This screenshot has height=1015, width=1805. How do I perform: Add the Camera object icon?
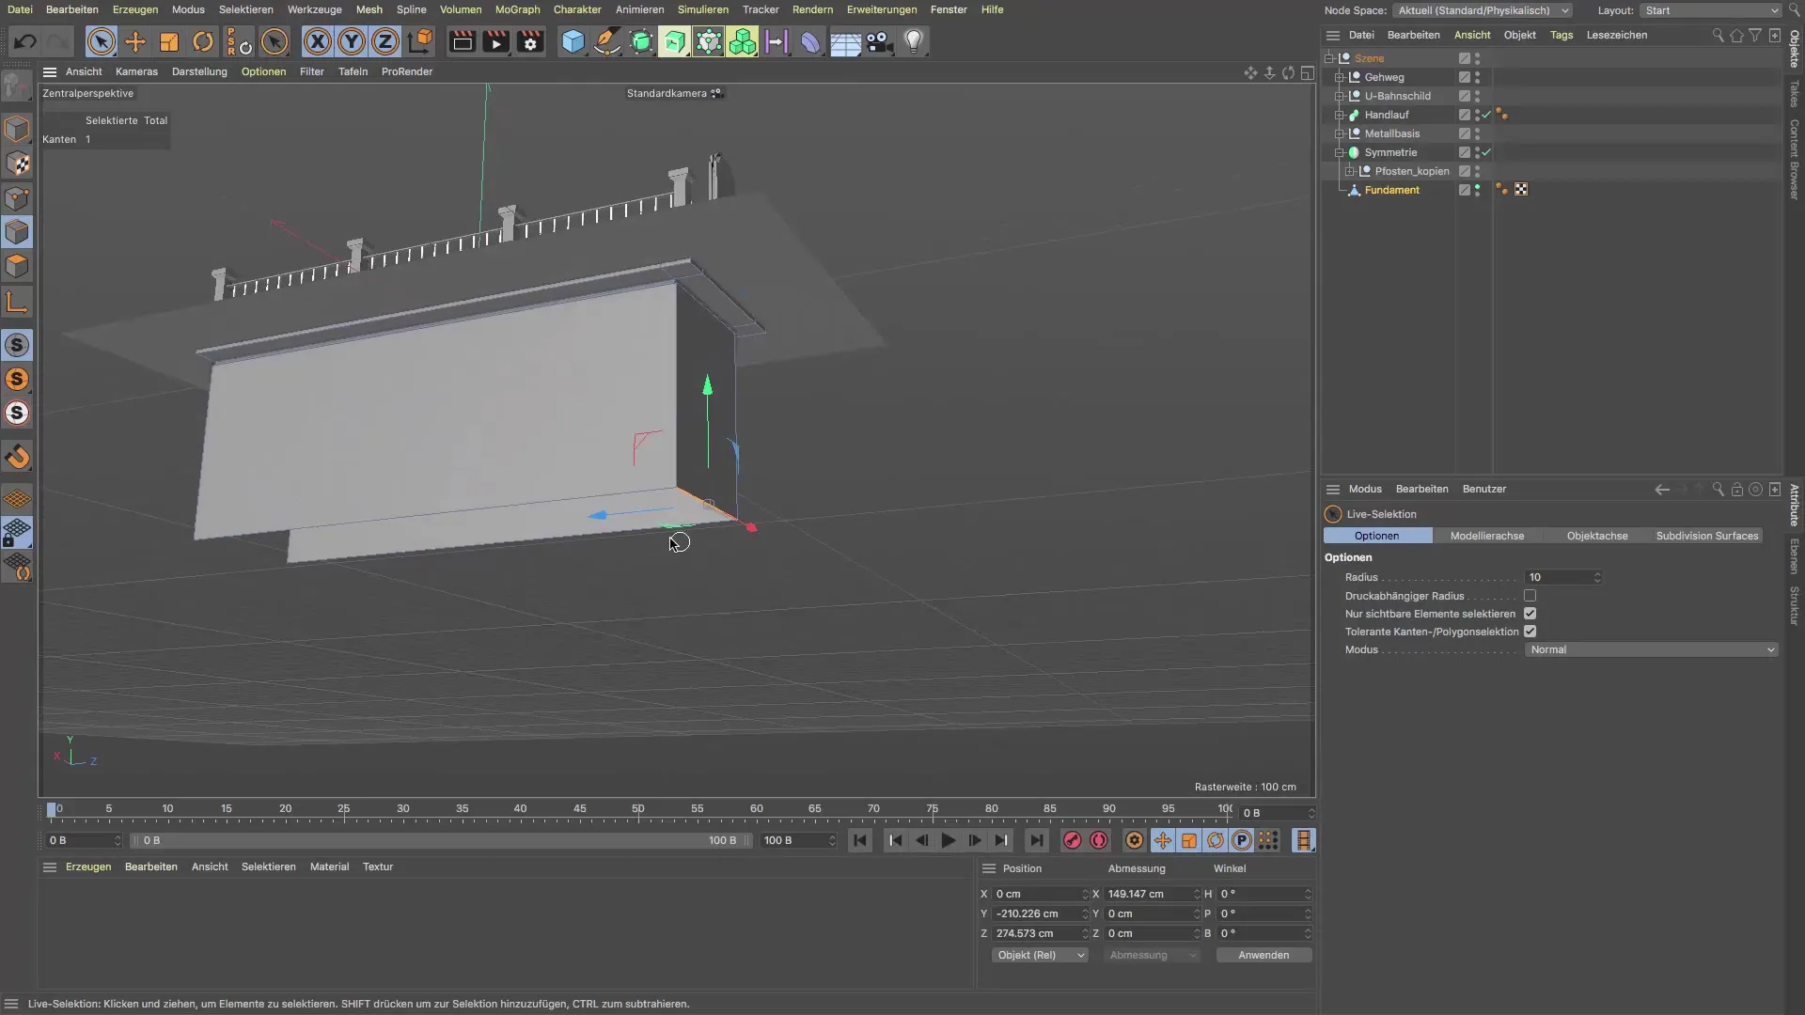(x=879, y=41)
